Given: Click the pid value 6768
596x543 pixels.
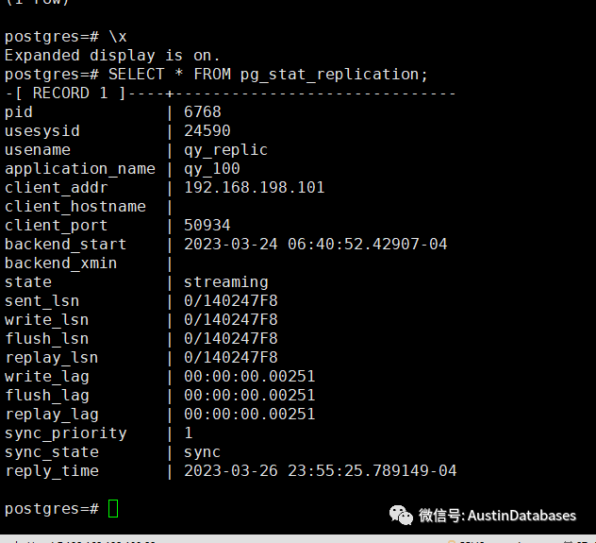Looking at the screenshot, I should pyautogui.click(x=202, y=111).
